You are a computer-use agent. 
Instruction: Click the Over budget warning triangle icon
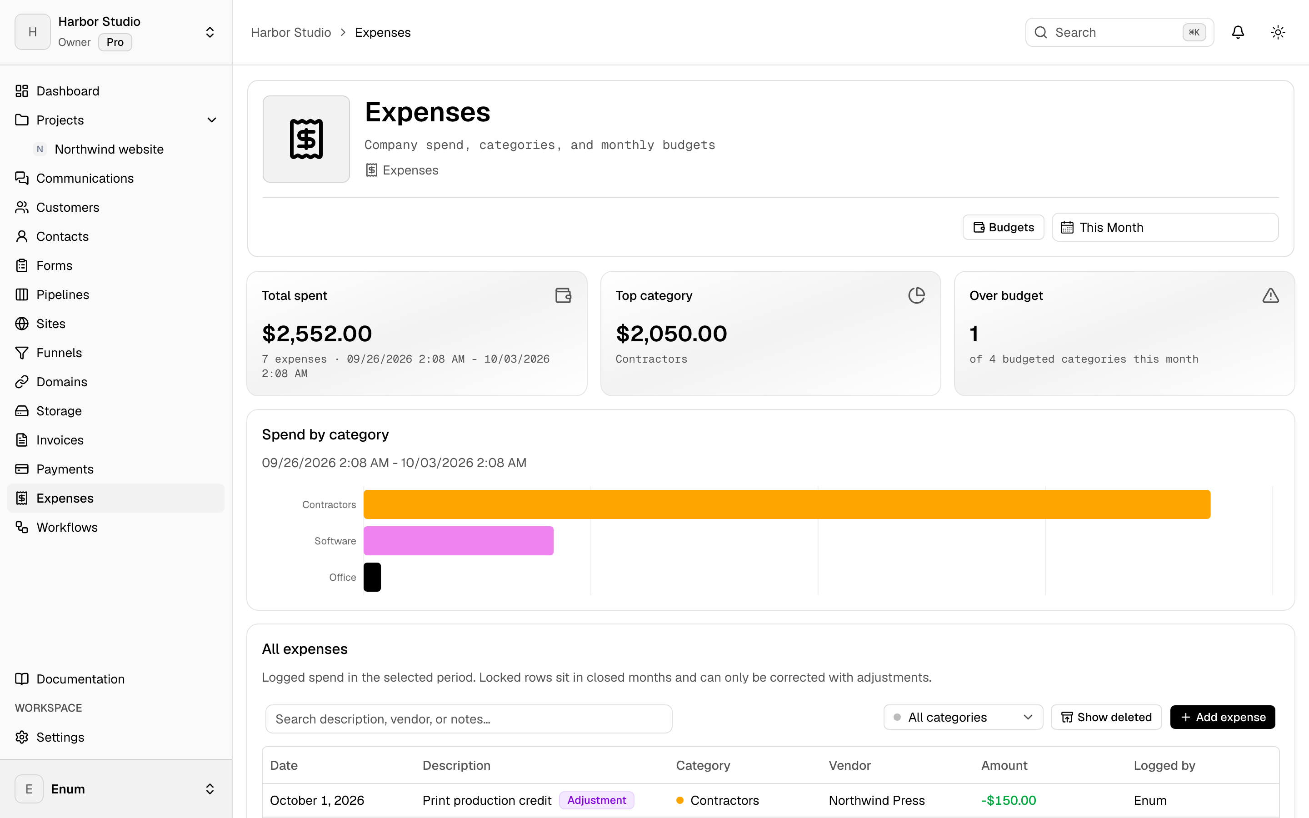1271,295
